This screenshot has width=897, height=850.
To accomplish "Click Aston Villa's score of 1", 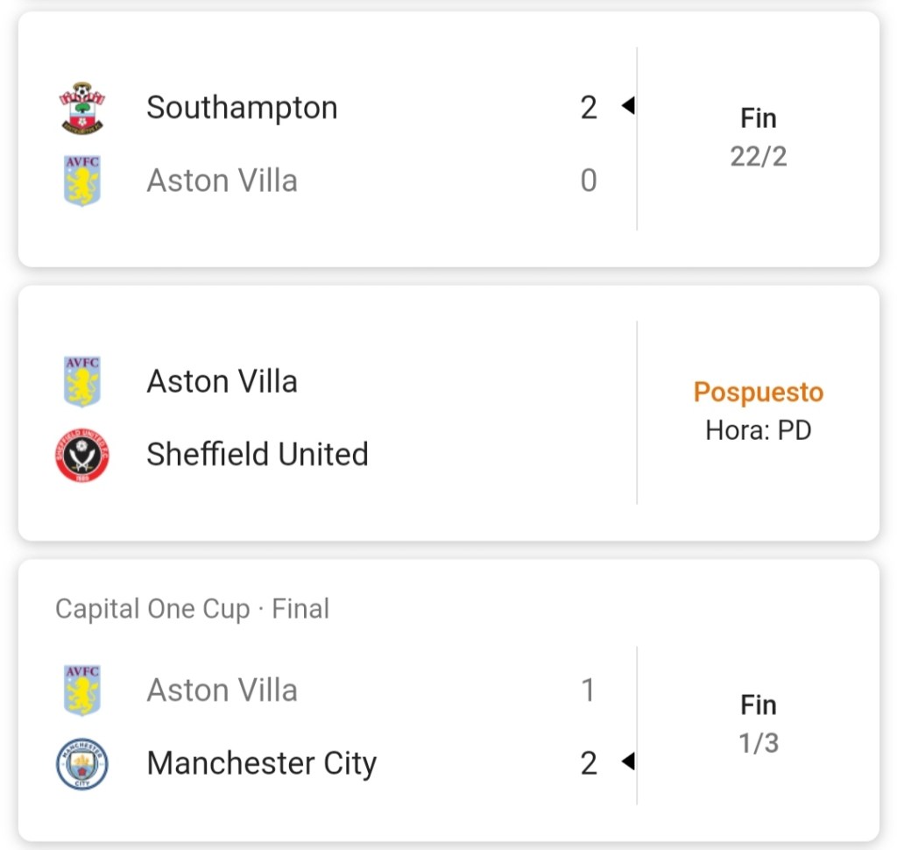I will [x=589, y=691].
